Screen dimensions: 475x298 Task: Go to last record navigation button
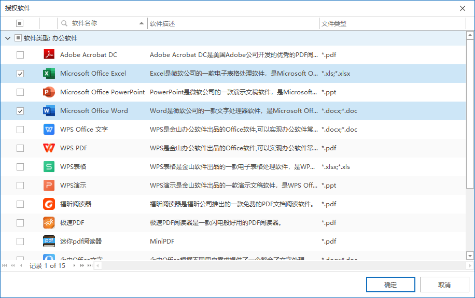[x=90, y=265]
